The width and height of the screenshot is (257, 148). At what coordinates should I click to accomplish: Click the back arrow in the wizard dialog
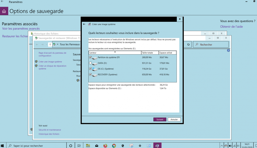tap(84, 24)
